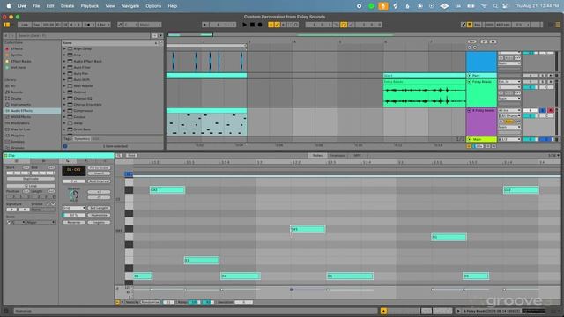564x317 pixels.
Task: Toggle the metronome in the control bar
Action: click(x=88, y=25)
